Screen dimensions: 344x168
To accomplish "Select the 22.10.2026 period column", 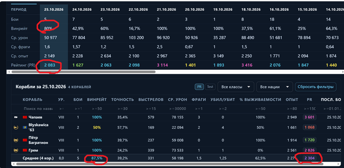I will point(138,9).
